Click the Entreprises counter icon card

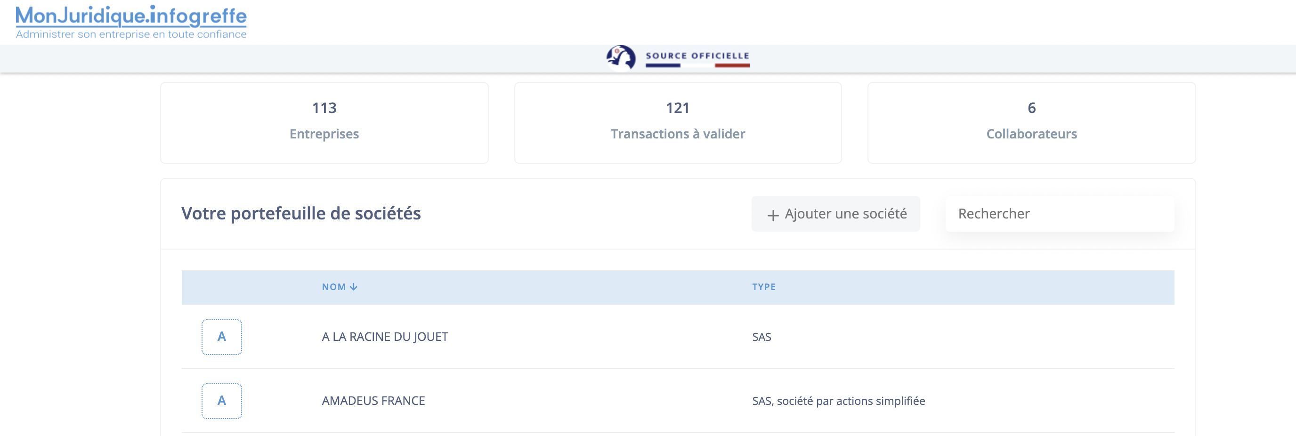click(x=324, y=122)
